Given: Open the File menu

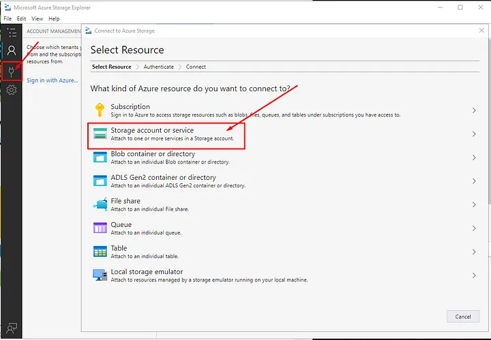Looking at the screenshot, I should [8, 18].
